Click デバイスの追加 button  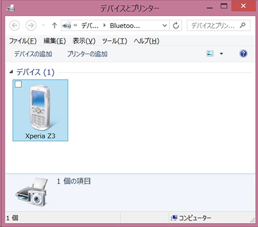(33, 54)
